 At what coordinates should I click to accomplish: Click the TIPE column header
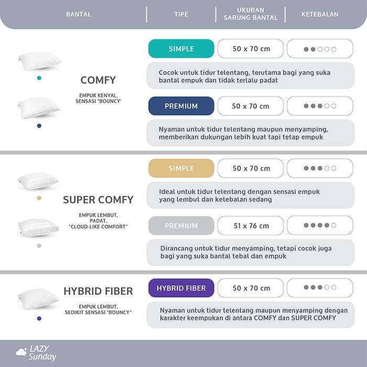(181, 14)
